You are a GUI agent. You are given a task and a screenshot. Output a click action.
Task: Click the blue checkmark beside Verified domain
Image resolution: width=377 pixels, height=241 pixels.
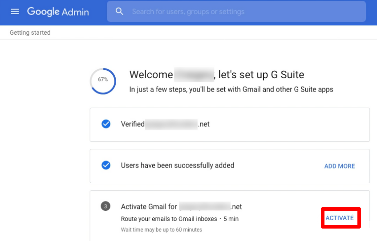106,124
